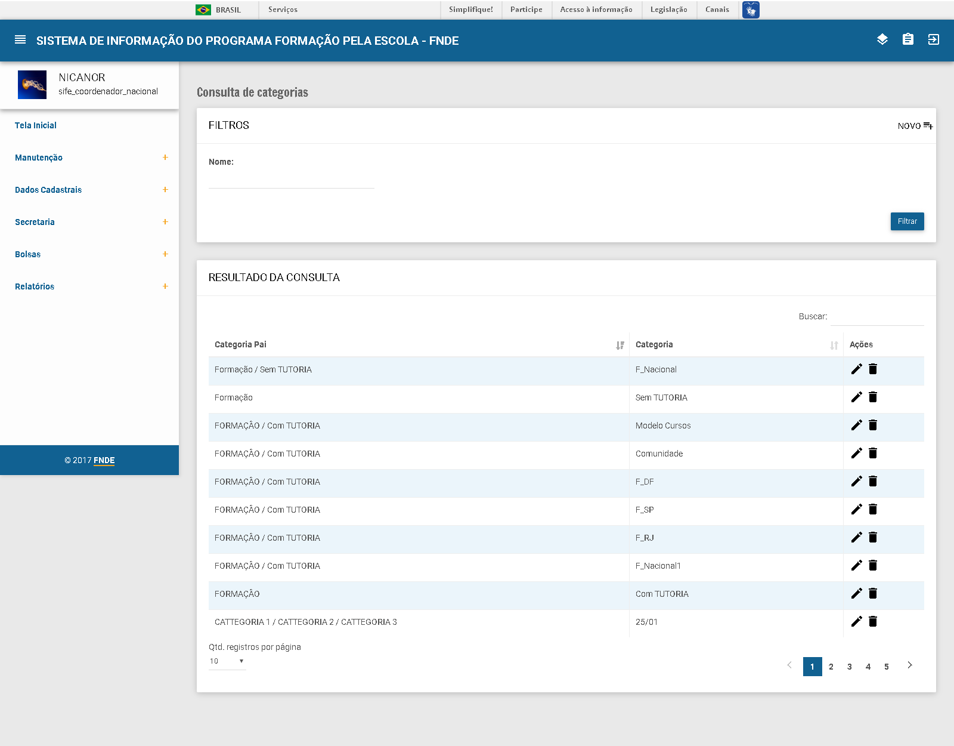The height and width of the screenshot is (746, 954).
Task: Expand the Bolsas sidebar menu
Action: pos(165,254)
